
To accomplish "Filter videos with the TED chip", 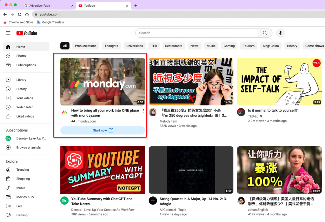I will click(x=154, y=46).
